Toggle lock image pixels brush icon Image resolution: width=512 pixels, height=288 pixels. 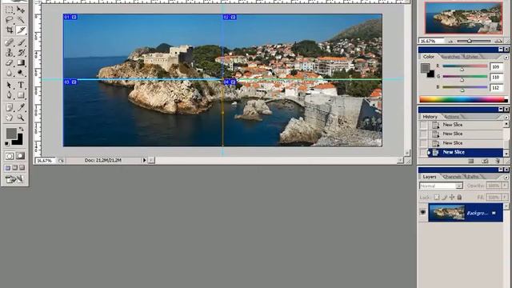445,197
